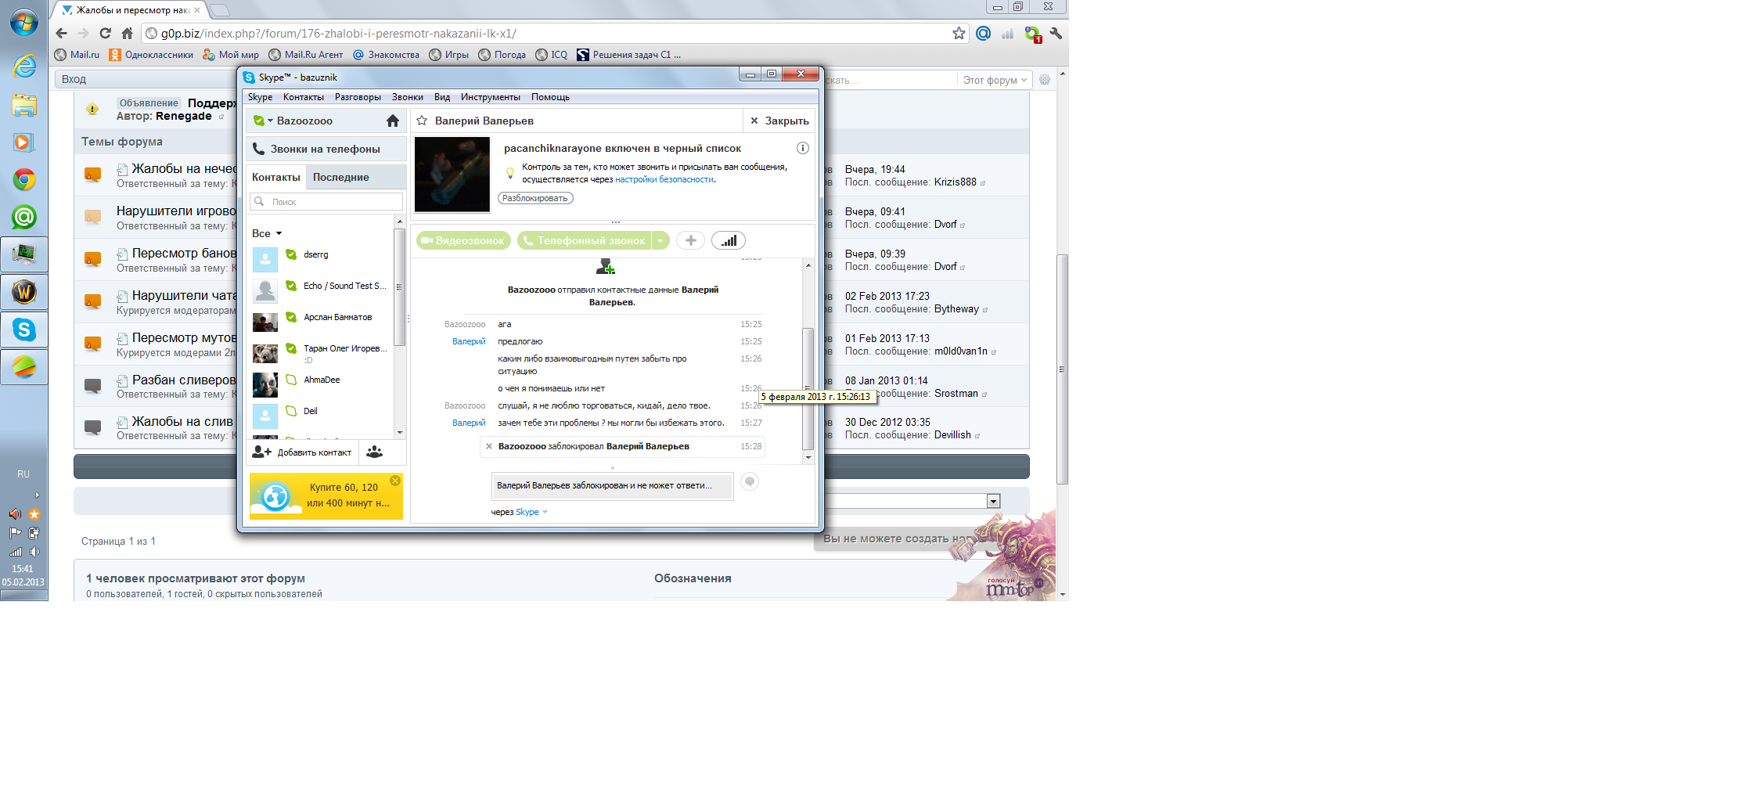This screenshot has width=1742, height=789.
Task: Dismiss the blocked contact notice with X
Action: (489, 446)
